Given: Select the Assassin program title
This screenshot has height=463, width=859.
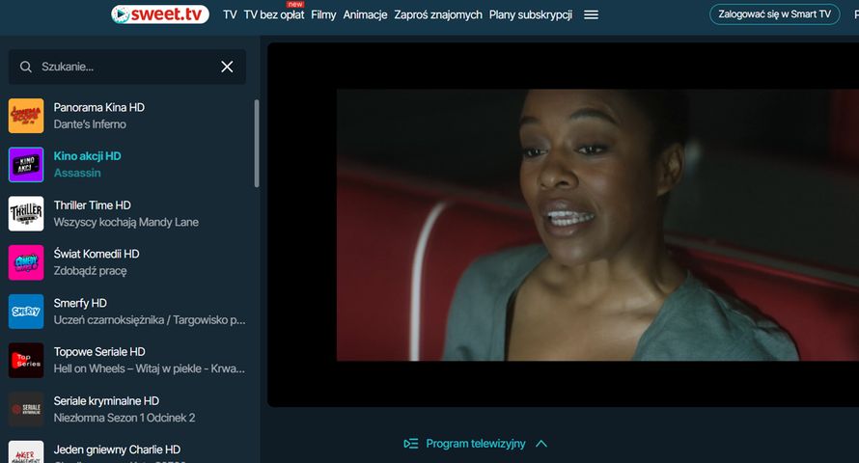Looking at the screenshot, I should (77, 173).
